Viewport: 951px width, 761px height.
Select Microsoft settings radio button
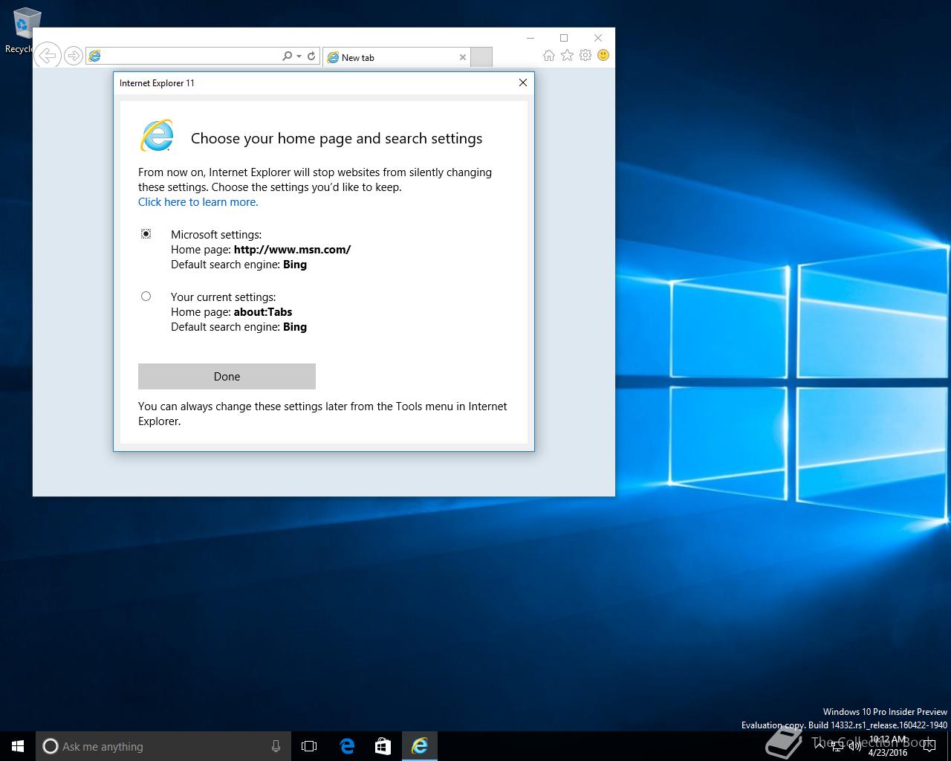pyautogui.click(x=146, y=234)
